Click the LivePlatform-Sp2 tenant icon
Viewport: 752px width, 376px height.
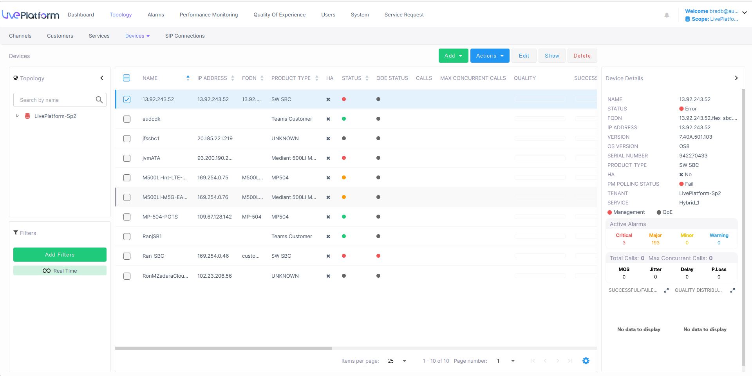(27, 116)
